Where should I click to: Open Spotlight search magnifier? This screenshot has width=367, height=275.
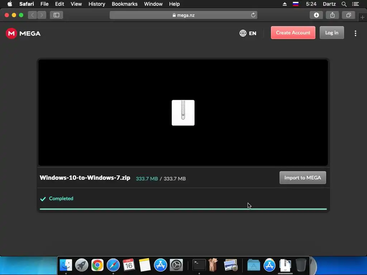tap(344, 4)
